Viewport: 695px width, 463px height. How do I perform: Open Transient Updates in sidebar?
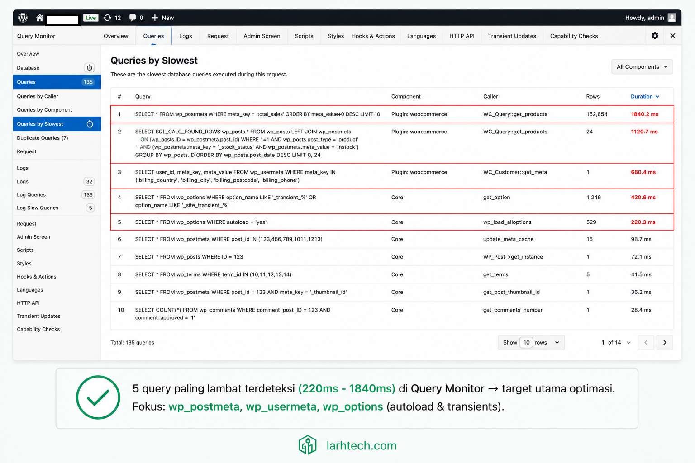point(38,316)
